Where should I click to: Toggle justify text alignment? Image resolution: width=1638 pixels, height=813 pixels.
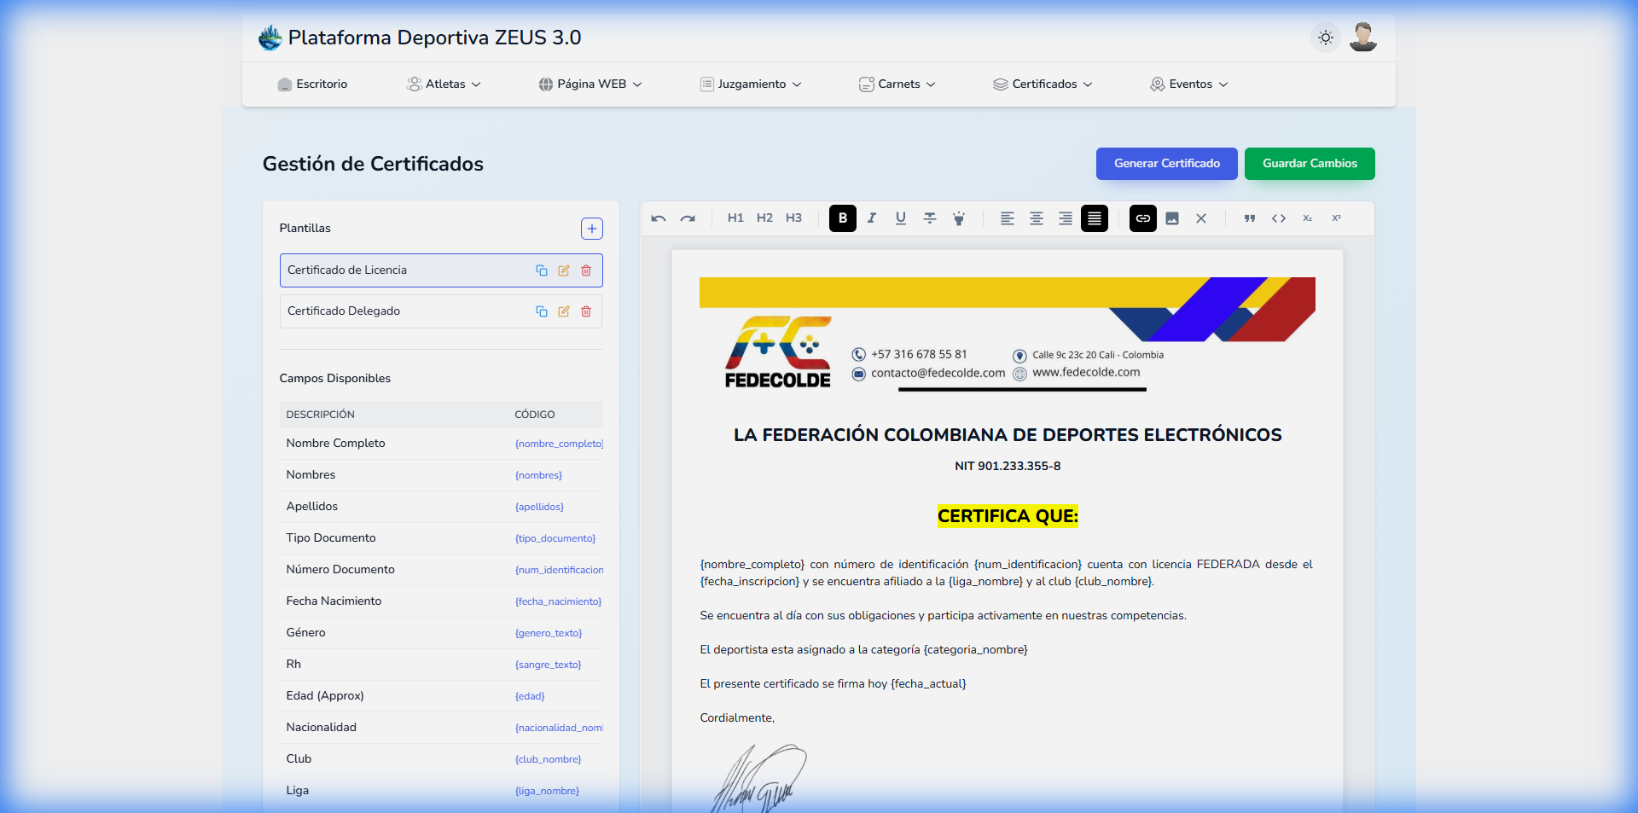click(x=1093, y=218)
